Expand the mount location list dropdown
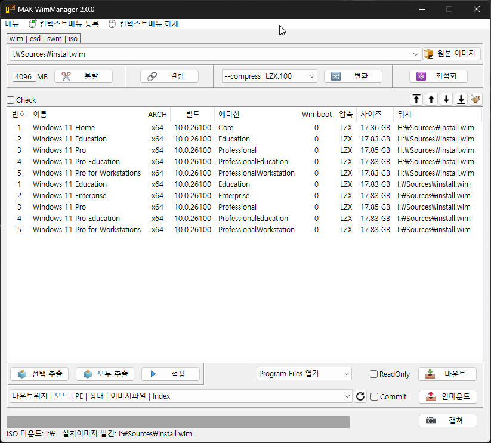The height and width of the screenshot is (443, 491). point(347,396)
